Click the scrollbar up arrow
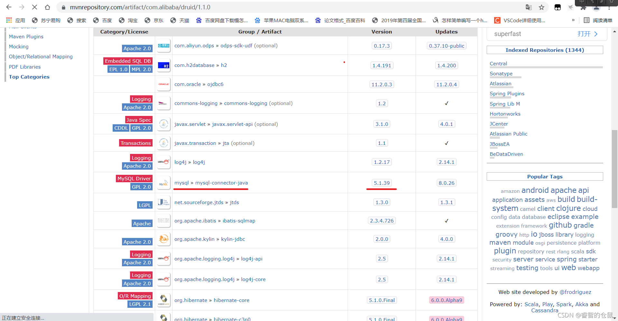Screen dimensions: 618x321 click(x=614, y=32)
